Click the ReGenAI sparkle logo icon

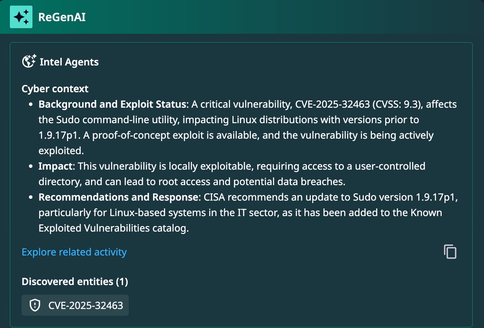21,17
